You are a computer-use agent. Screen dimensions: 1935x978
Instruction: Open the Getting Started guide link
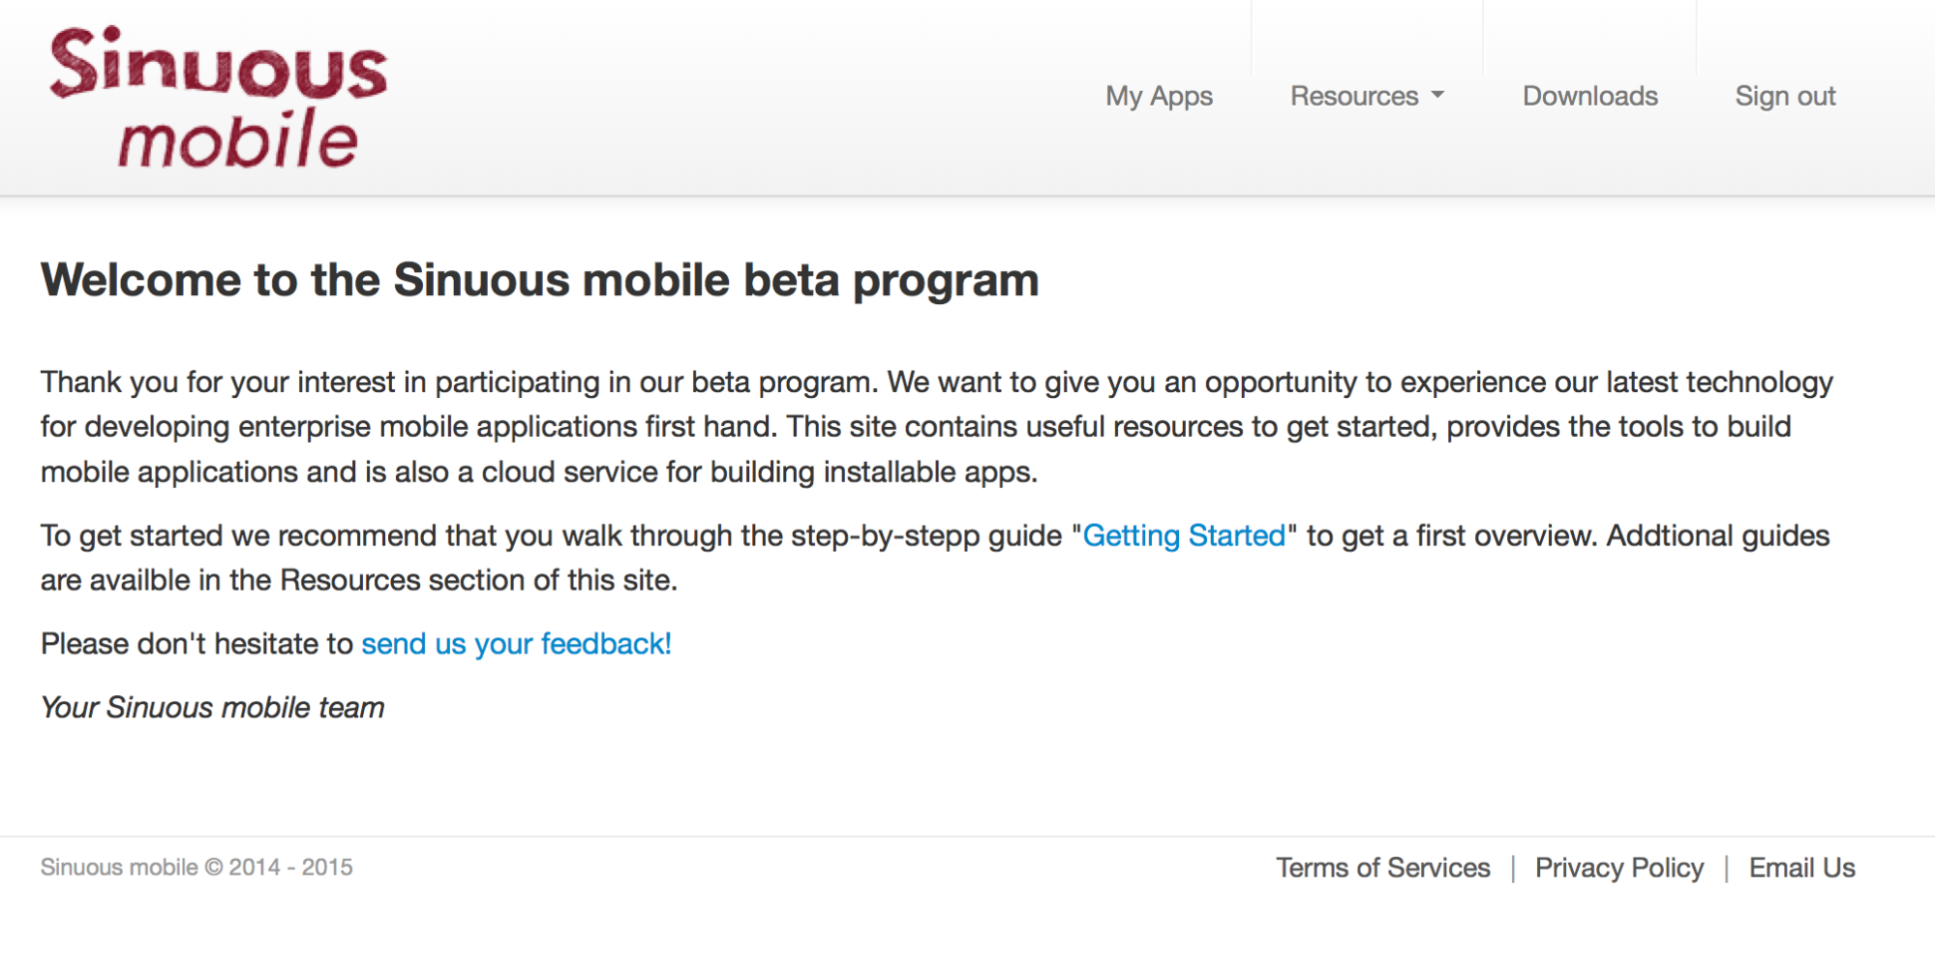point(1183,535)
